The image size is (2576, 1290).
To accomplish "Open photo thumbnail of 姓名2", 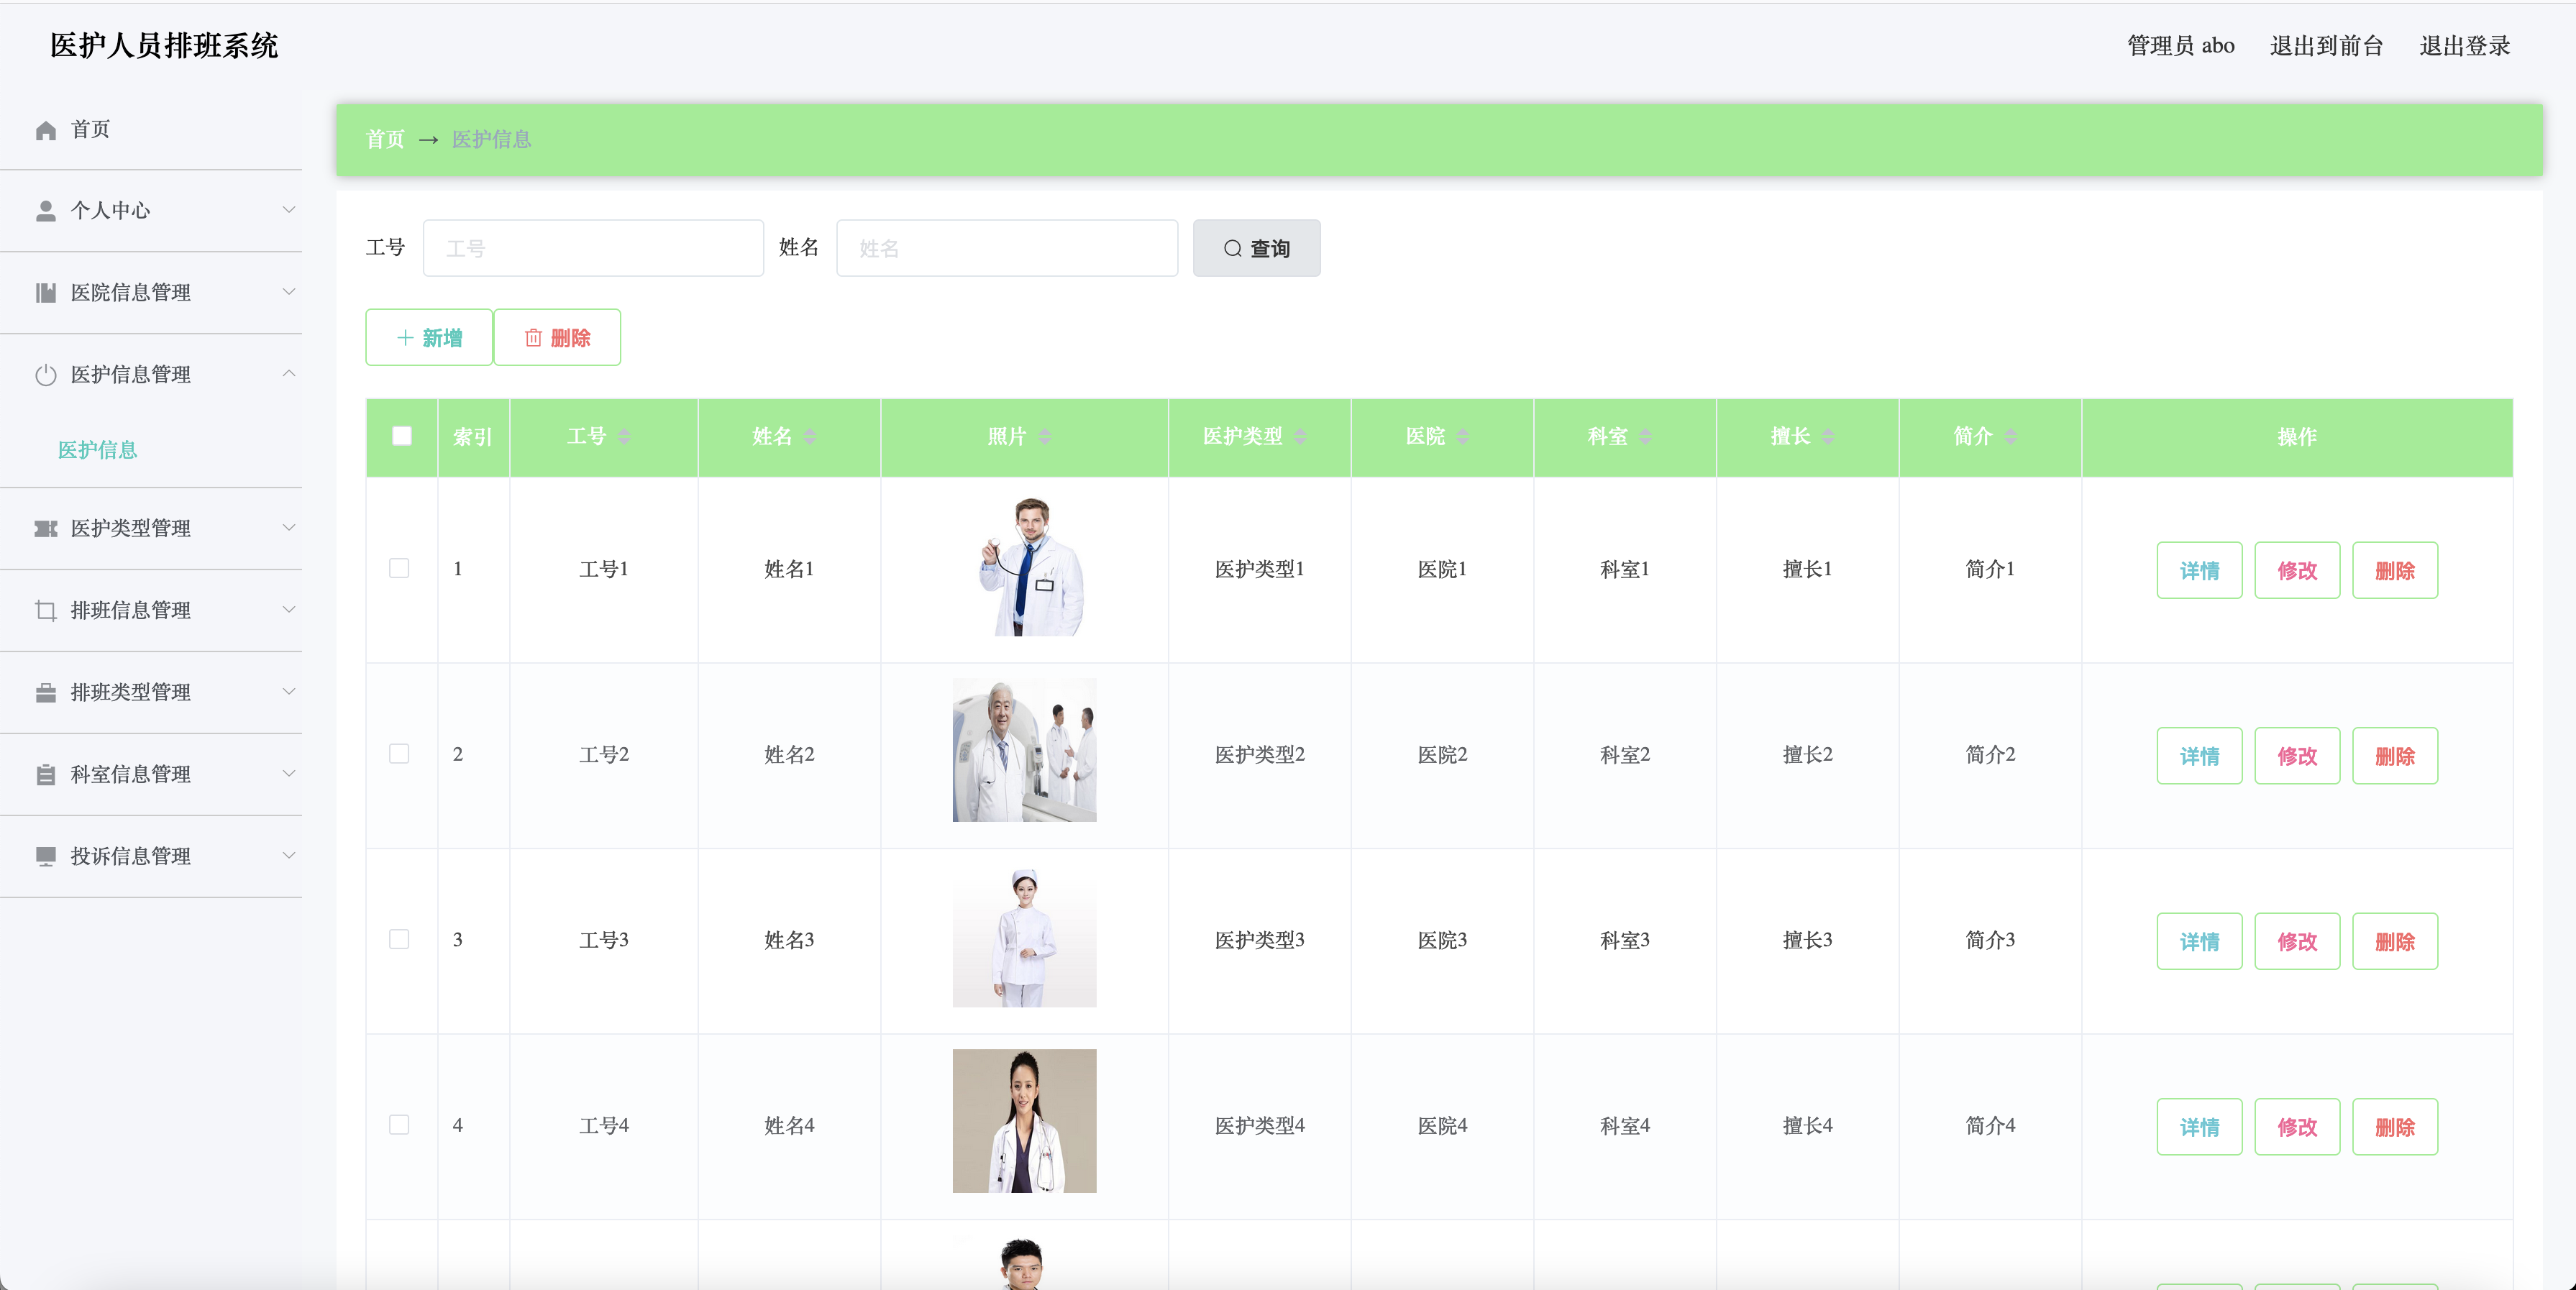I will [x=1024, y=750].
